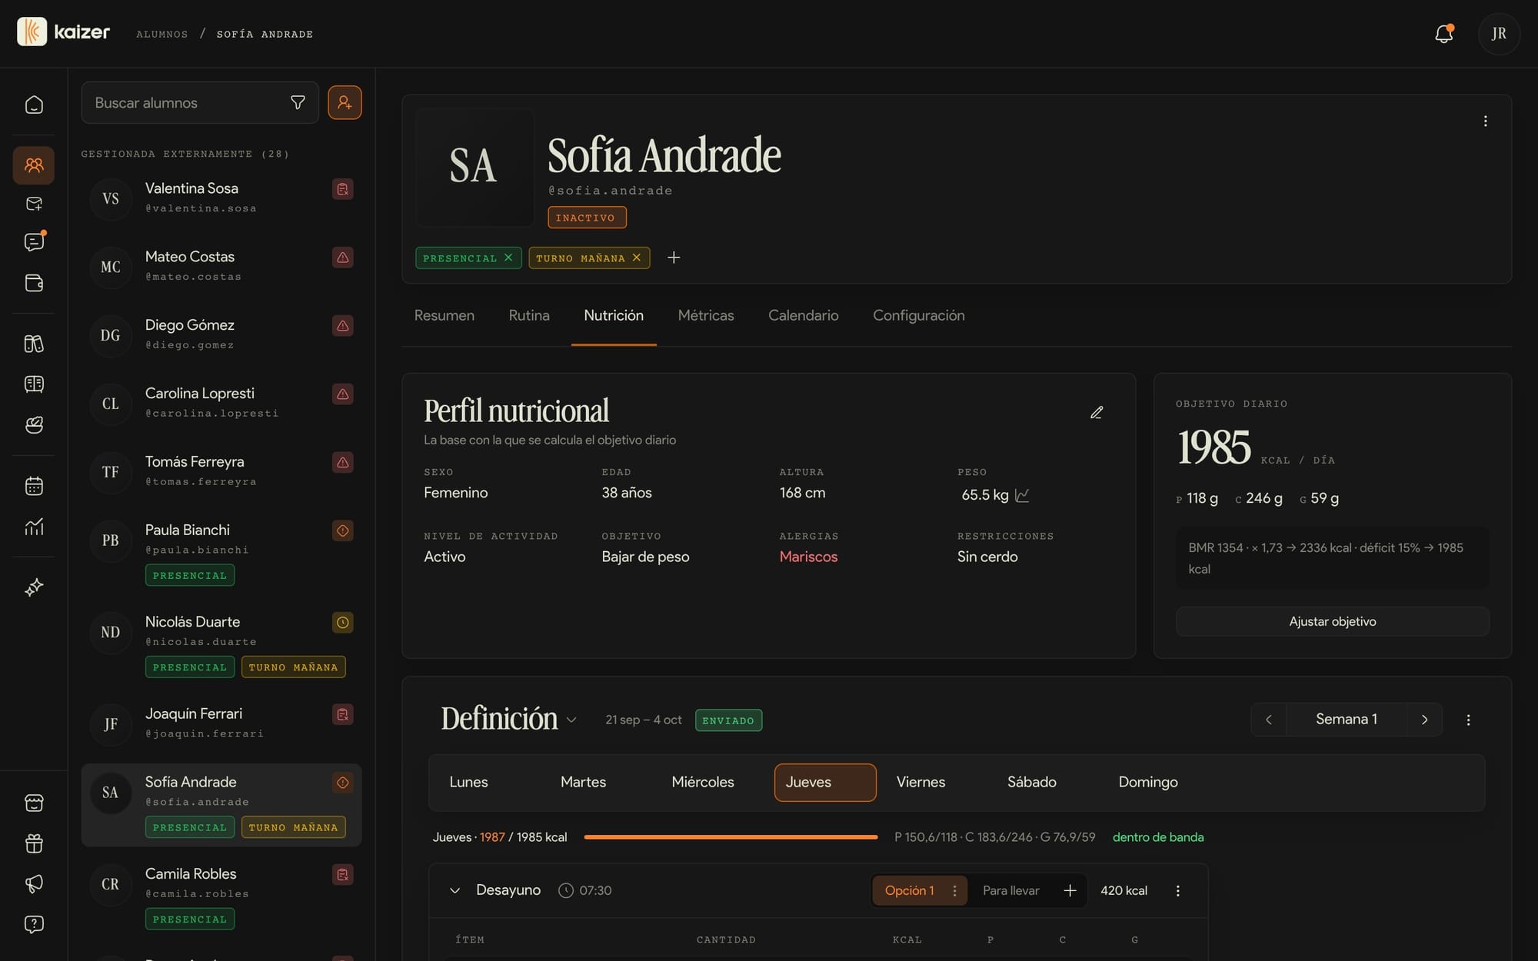
Task: Open the wallet icon in sidebar
Action: coord(34,283)
